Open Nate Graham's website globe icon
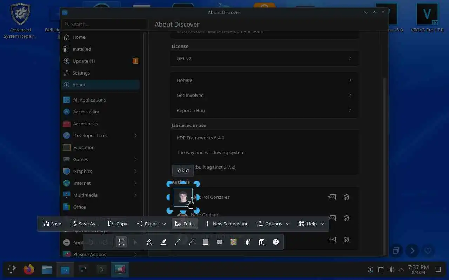449x280 pixels. click(347, 218)
